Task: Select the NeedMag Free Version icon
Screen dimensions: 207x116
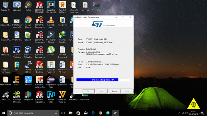Action: [5, 67]
